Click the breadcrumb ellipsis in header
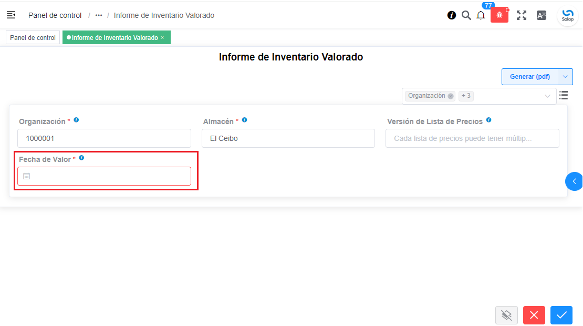This screenshot has width=583, height=326. [99, 15]
